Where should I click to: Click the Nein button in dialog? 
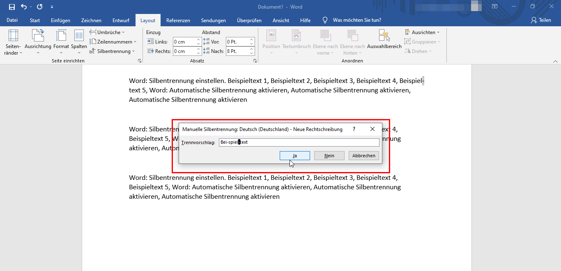click(329, 156)
